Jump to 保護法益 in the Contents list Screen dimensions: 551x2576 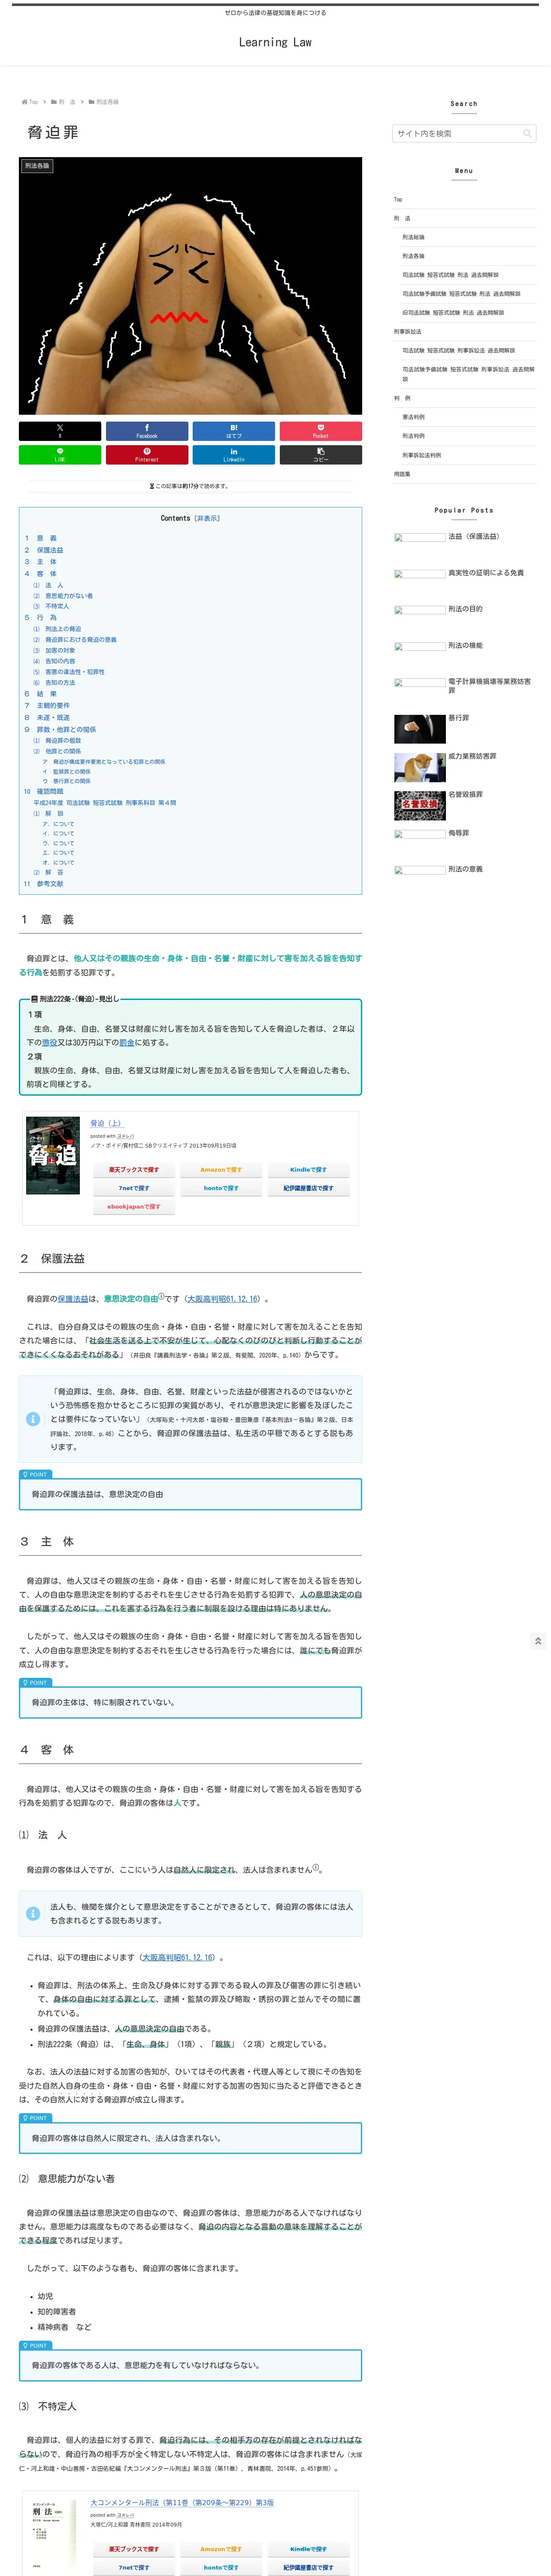pos(50,550)
